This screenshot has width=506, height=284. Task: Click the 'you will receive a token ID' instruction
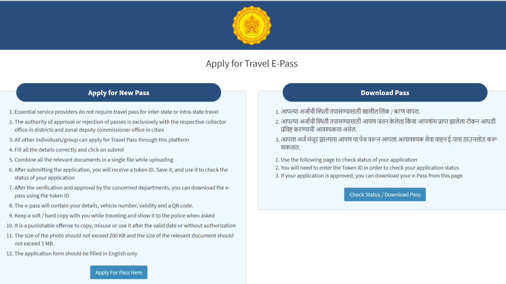pyautogui.click(x=121, y=174)
